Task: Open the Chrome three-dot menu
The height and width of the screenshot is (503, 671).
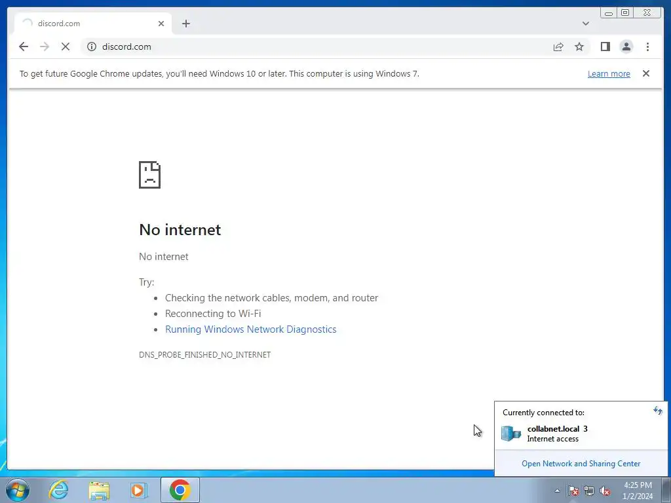Action: tap(647, 47)
